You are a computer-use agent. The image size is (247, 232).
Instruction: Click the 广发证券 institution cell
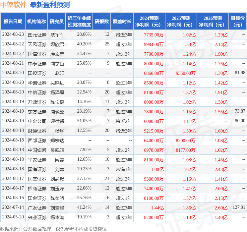point(37,208)
